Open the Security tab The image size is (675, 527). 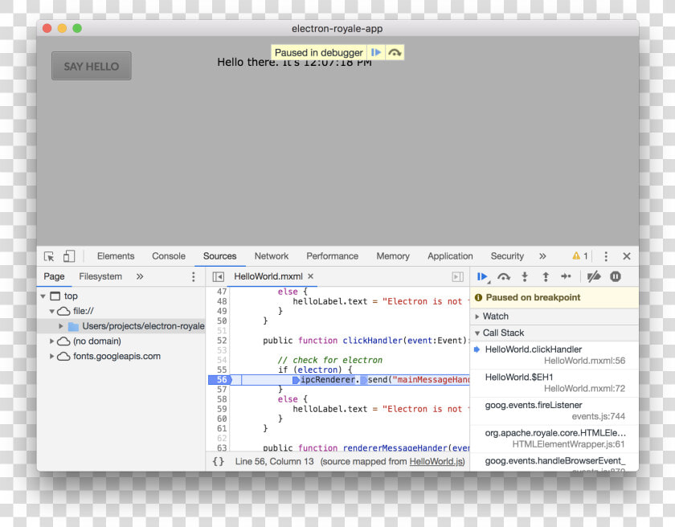pos(507,256)
